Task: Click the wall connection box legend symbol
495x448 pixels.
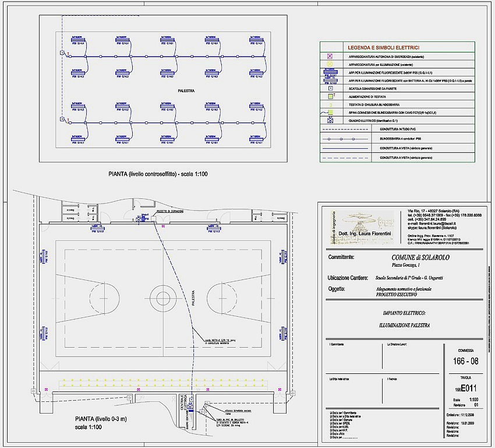Action: pyautogui.click(x=330, y=87)
